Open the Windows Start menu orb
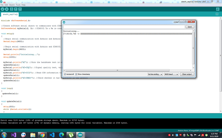Image resolution: width=222 pixels, height=138 pixels. click(x=4, y=135)
